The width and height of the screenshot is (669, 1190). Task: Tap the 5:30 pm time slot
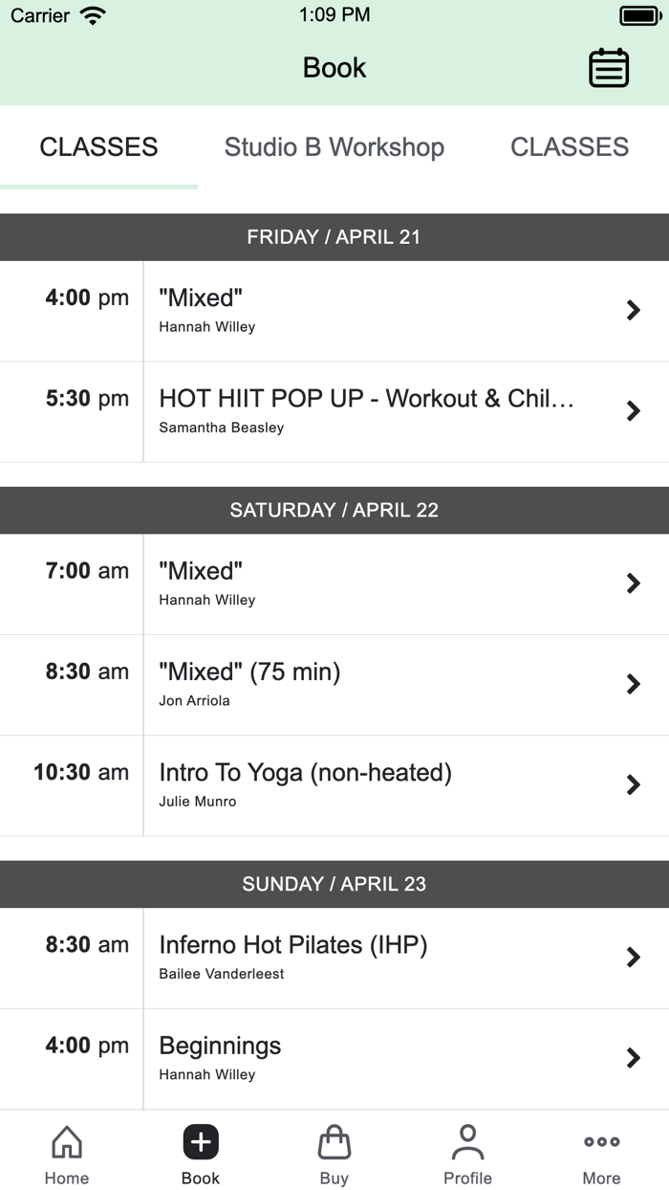point(87,398)
